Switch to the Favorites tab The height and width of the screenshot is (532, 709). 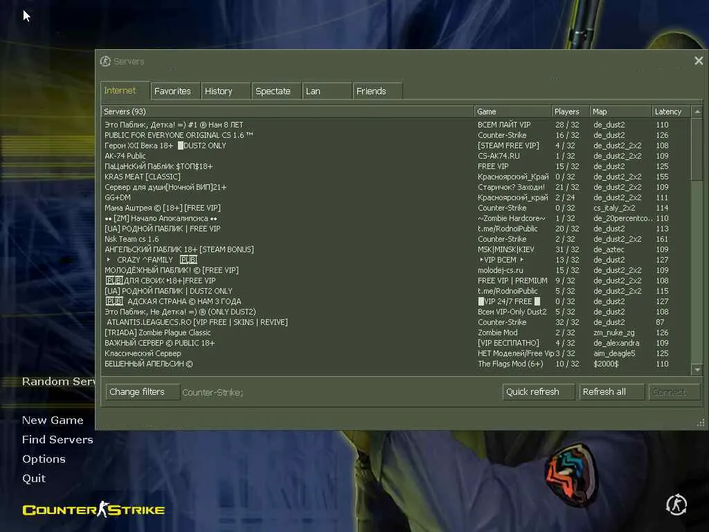click(175, 91)
